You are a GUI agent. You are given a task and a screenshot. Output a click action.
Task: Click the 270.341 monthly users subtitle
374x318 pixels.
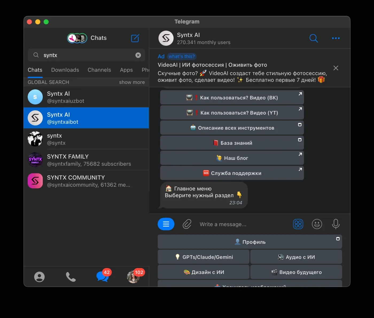[204, 42]
